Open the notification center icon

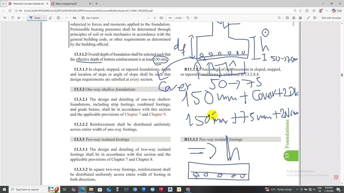tap(340, 190)
